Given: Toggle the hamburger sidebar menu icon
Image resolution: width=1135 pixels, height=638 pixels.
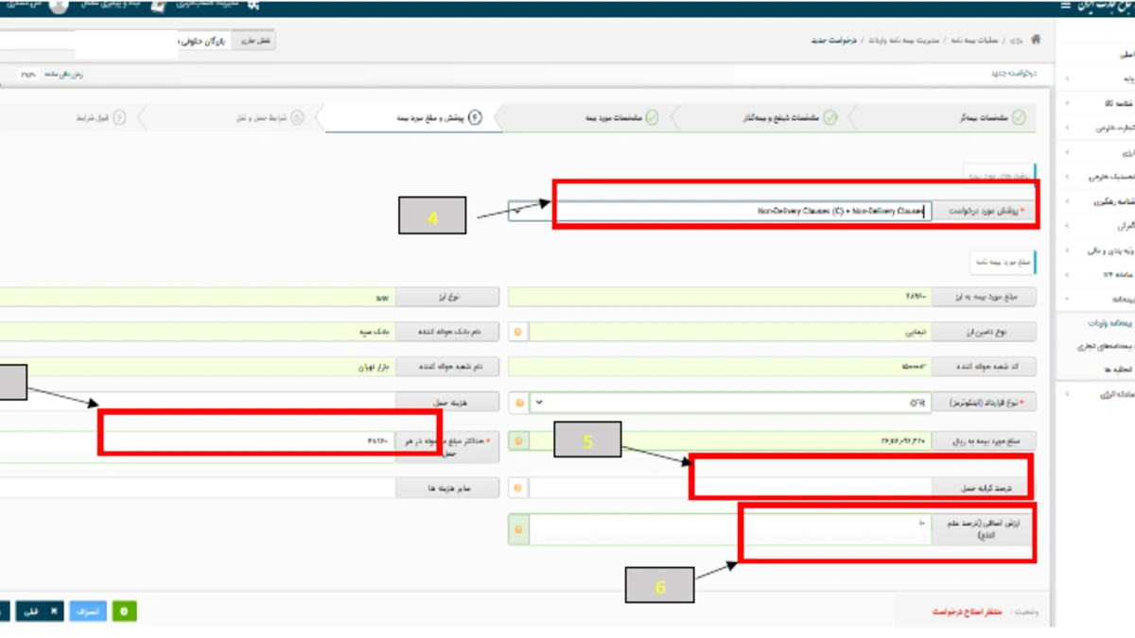Looking at the screenshot, I should [1066, 6].
